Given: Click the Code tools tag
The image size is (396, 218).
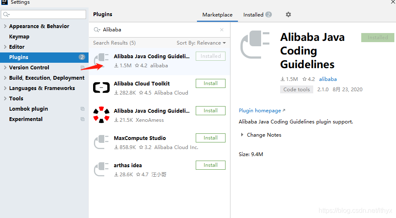Looking at the screenshot, I should pos(297,90).
